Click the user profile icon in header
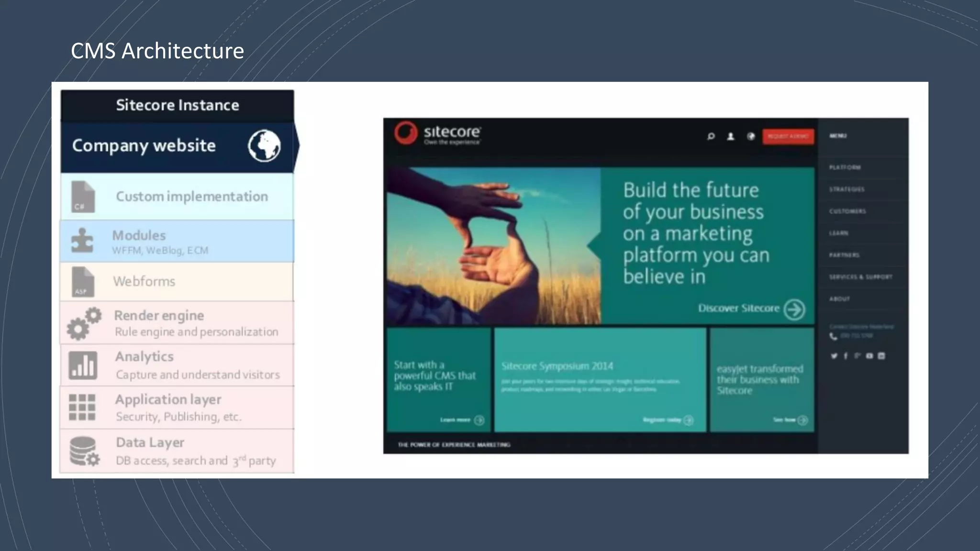This screenshot has width=980, height=551. [x=731, y=137]
